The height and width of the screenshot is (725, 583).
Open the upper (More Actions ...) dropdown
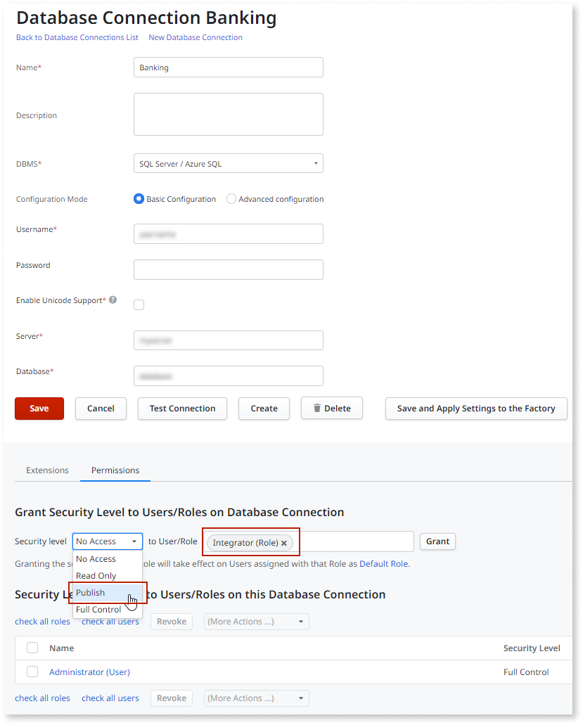click(x=257, y=622)
